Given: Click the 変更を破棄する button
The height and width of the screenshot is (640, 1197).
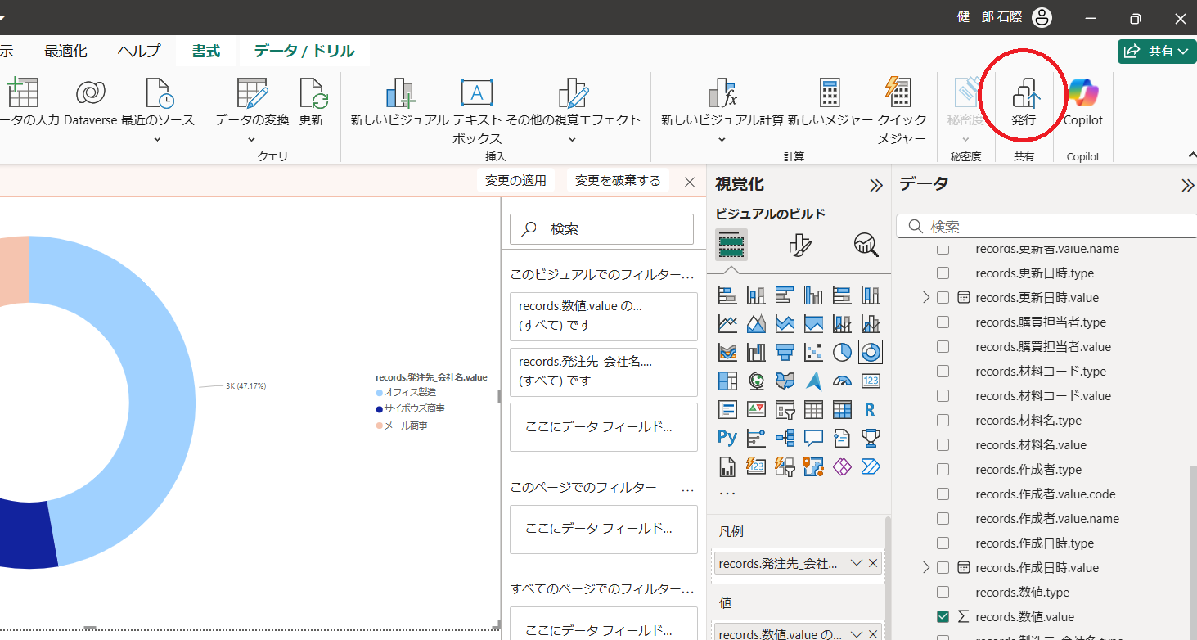Looking at the screenshot, I should click(618, 180).
